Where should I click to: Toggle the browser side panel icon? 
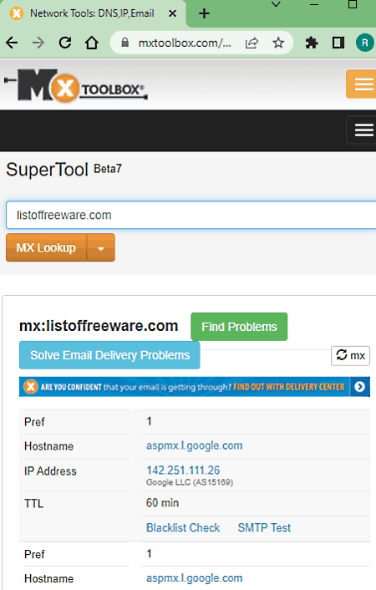tap(338, 43)
